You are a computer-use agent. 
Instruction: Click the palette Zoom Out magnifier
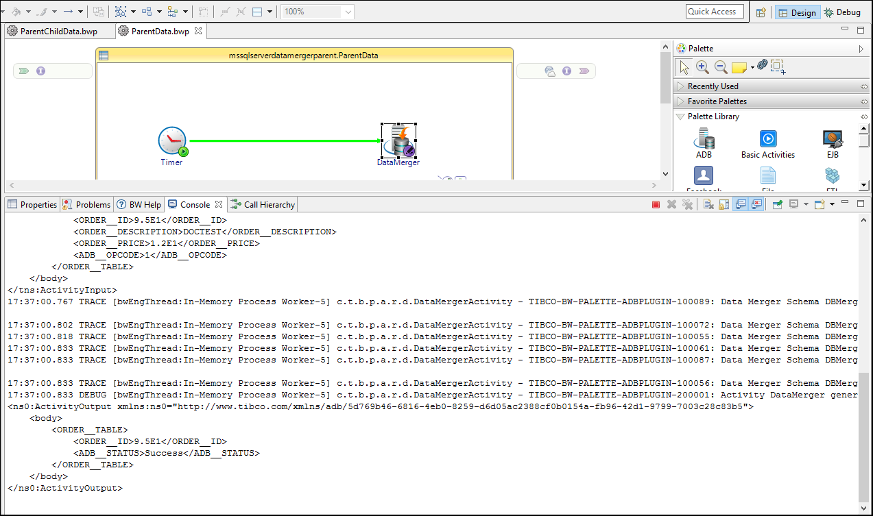[x=721, y=66]
